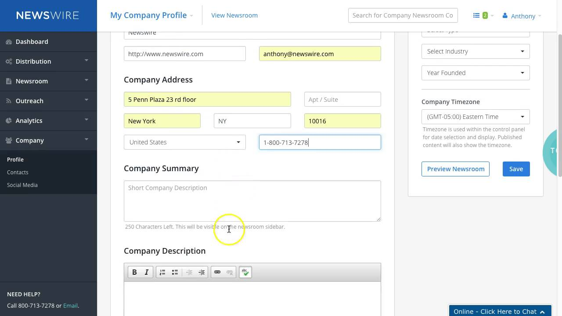Insert a link using chain icon
Screen dimensions: 562x316
[x=217, y=272]
